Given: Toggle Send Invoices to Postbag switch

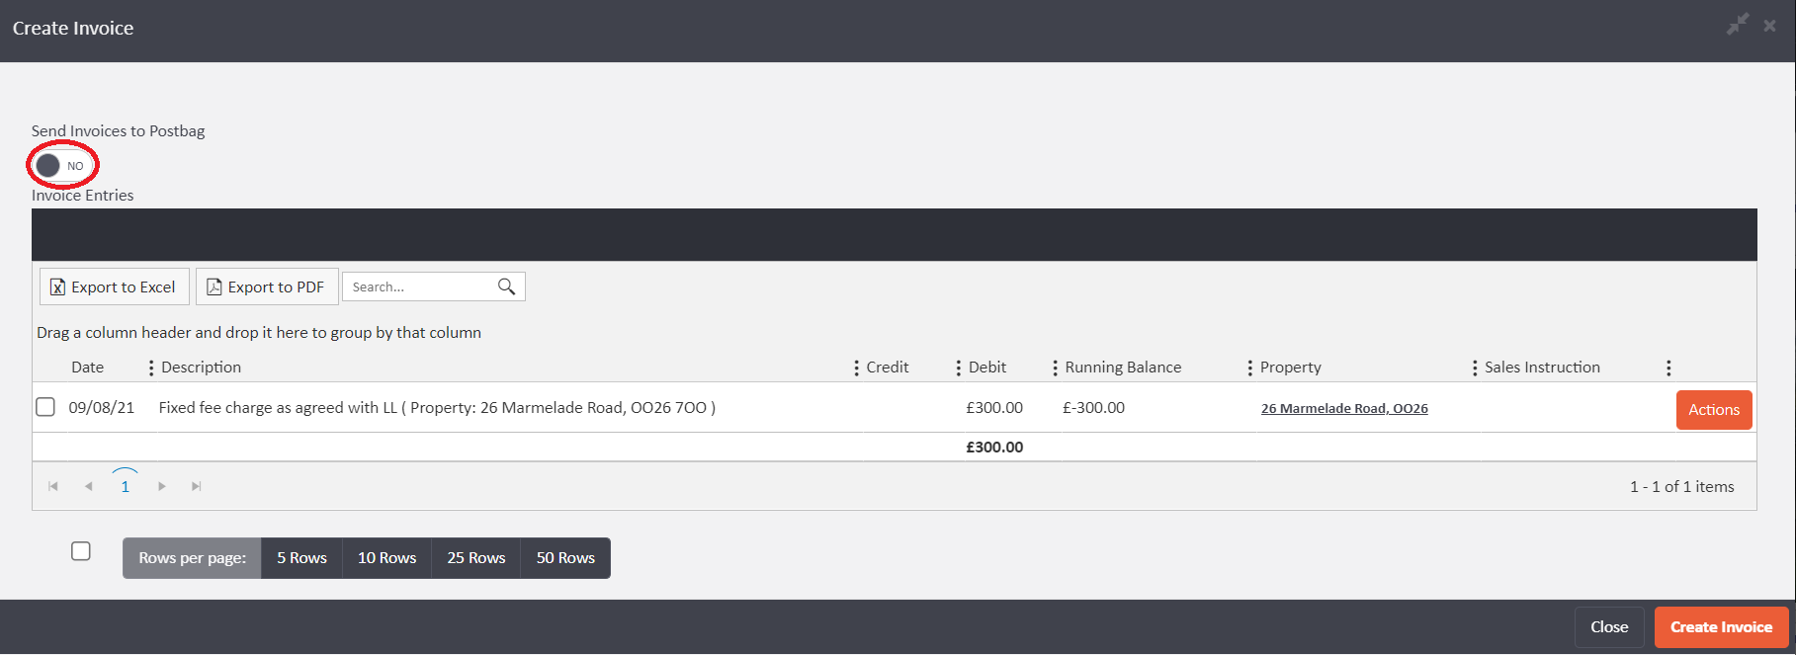Looking at the screenshot, I should [60, 165].
